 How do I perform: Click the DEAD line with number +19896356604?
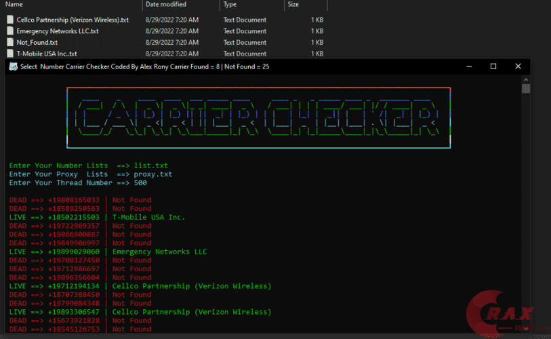click(80, 277)
